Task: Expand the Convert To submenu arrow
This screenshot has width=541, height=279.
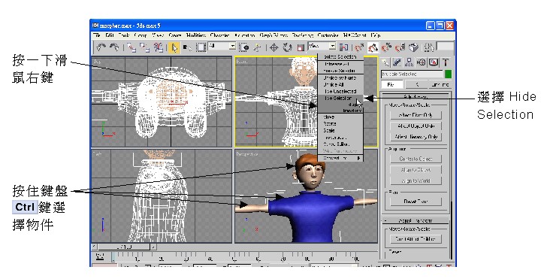Action: click(359, 158)
